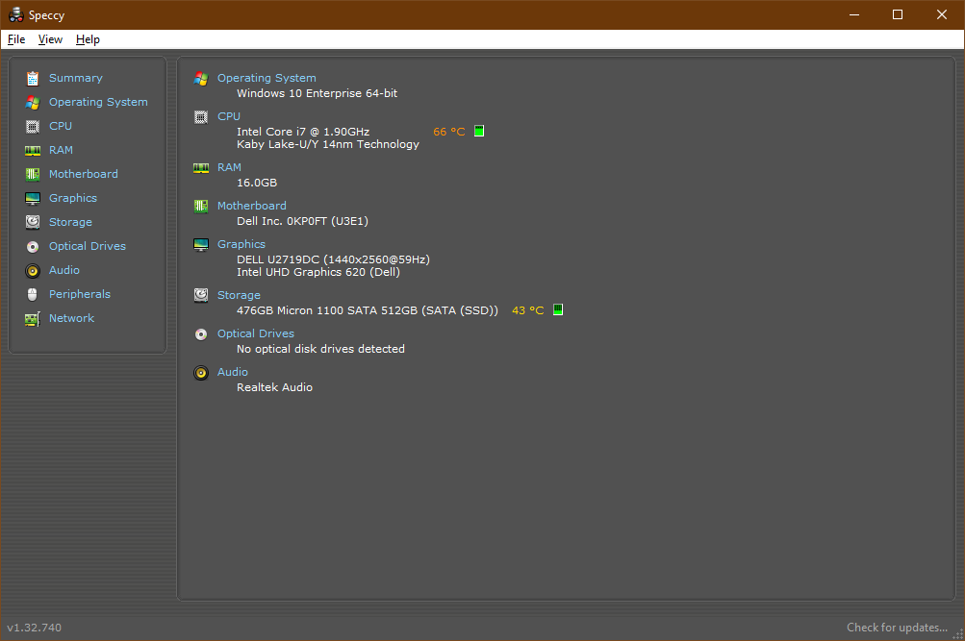Select the Storage drive icon in sidebar
The height and width of the screenshot is (641, 965).
pyautogui.click(x=33, y=222)
